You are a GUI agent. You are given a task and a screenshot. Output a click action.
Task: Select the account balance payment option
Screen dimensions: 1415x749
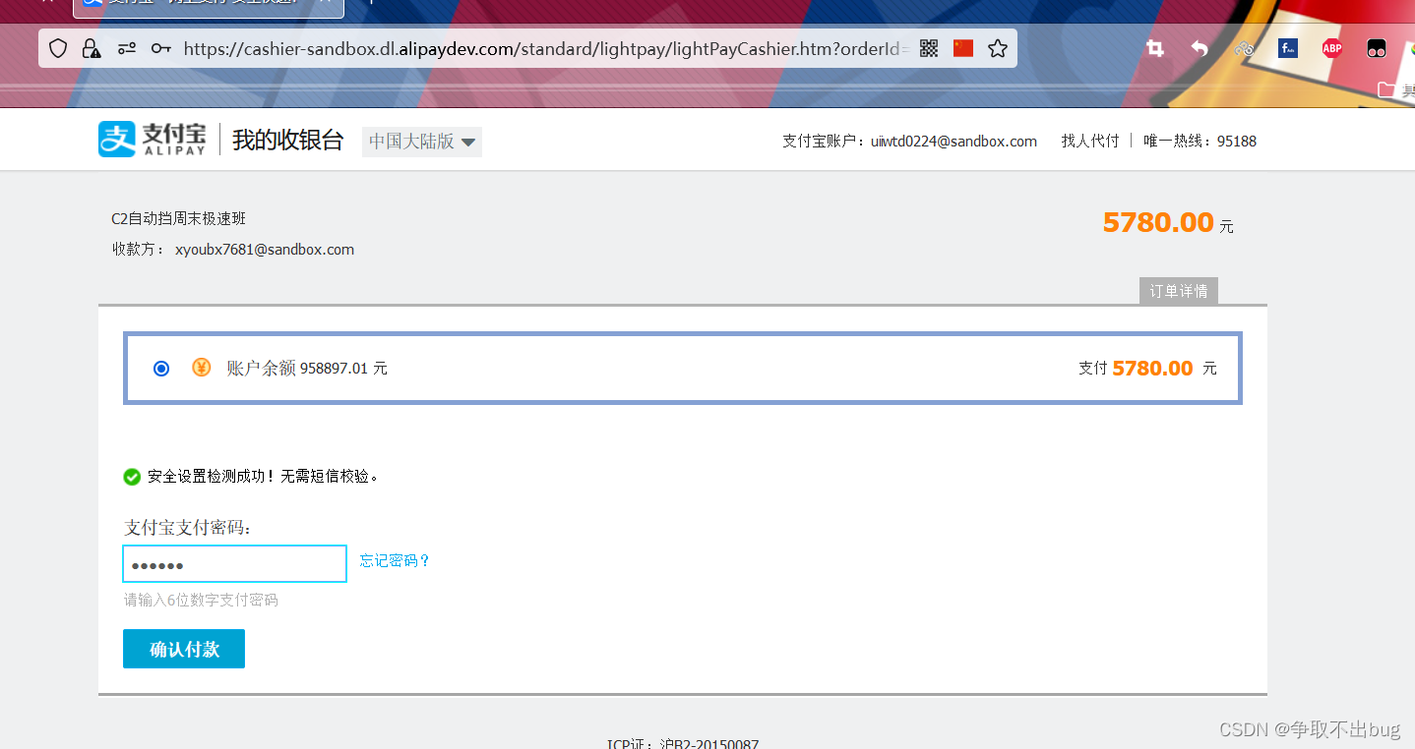click(161, 369)
